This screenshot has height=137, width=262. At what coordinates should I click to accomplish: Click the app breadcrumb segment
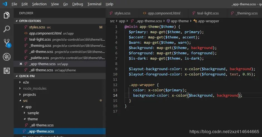tap(122, 21)
